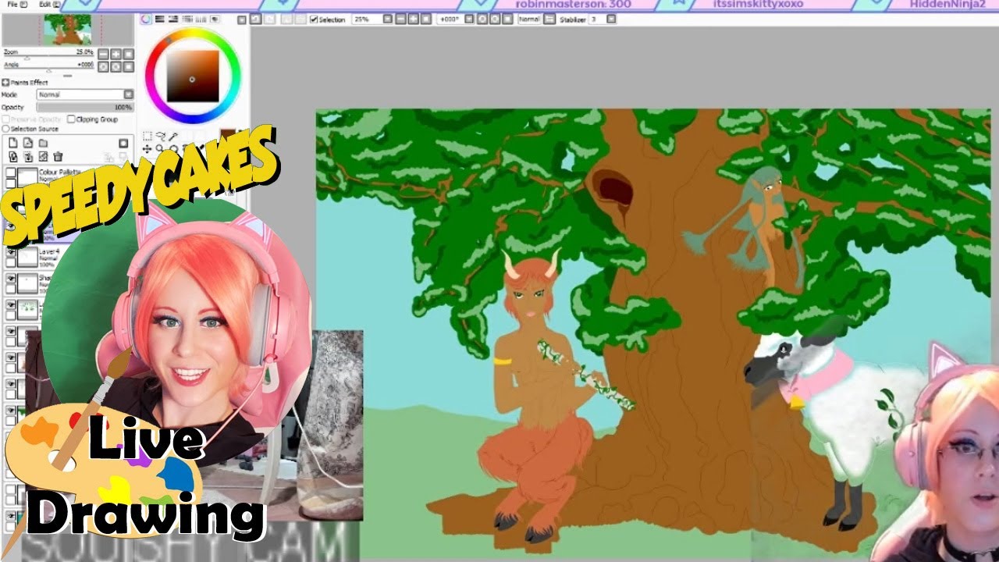Rotate view clockwise from toolbar

pyautogui.click(x=495, y=20)
